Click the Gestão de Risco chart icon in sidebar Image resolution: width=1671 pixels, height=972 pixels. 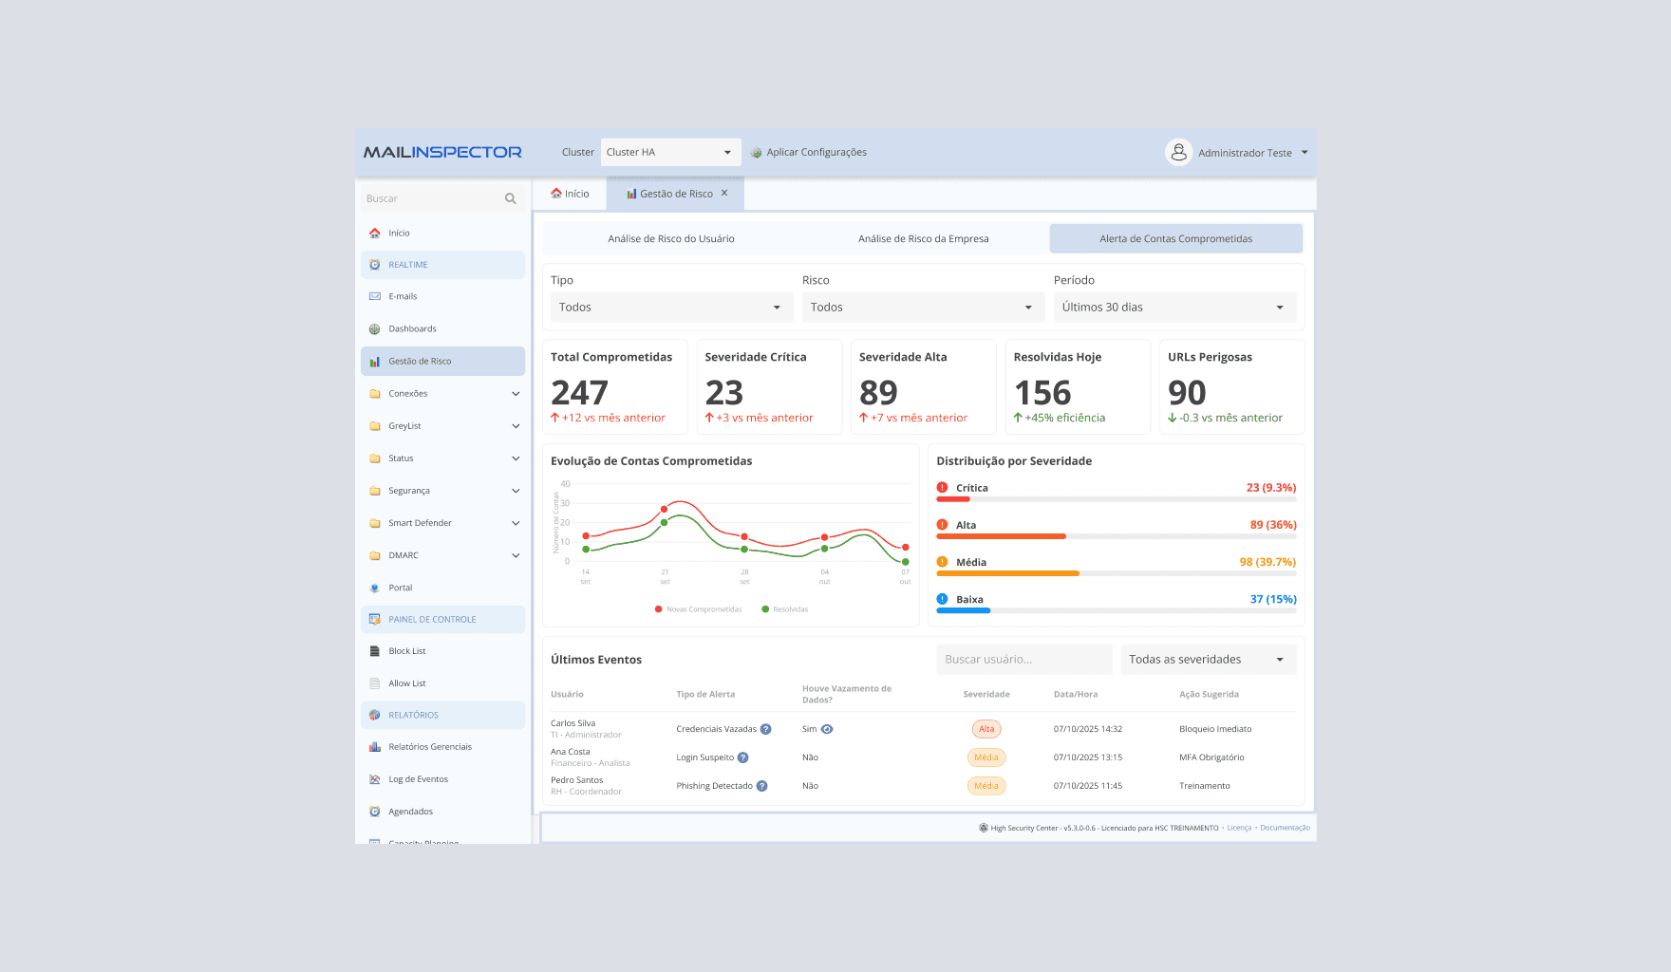(x=375, y=362)
